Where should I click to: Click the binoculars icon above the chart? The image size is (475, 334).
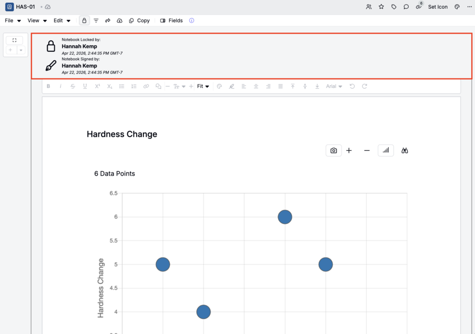pos(404,151)
